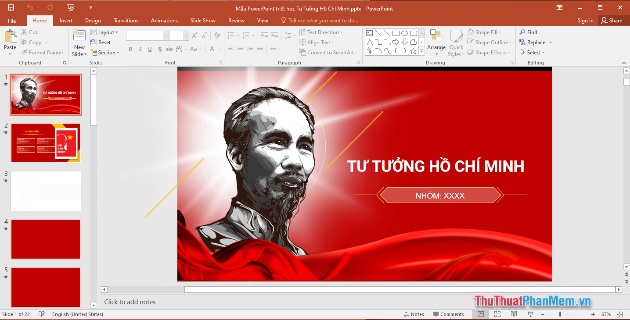
Task: Select slide 3 thumbnail in panel
Action: click(46, 191)
